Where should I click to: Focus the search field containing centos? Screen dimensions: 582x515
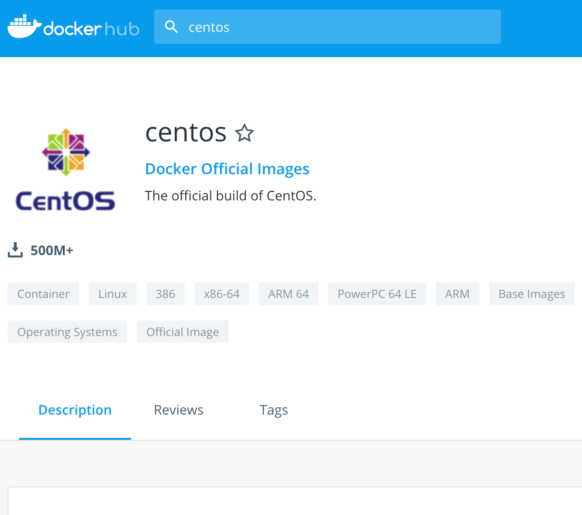328,27
